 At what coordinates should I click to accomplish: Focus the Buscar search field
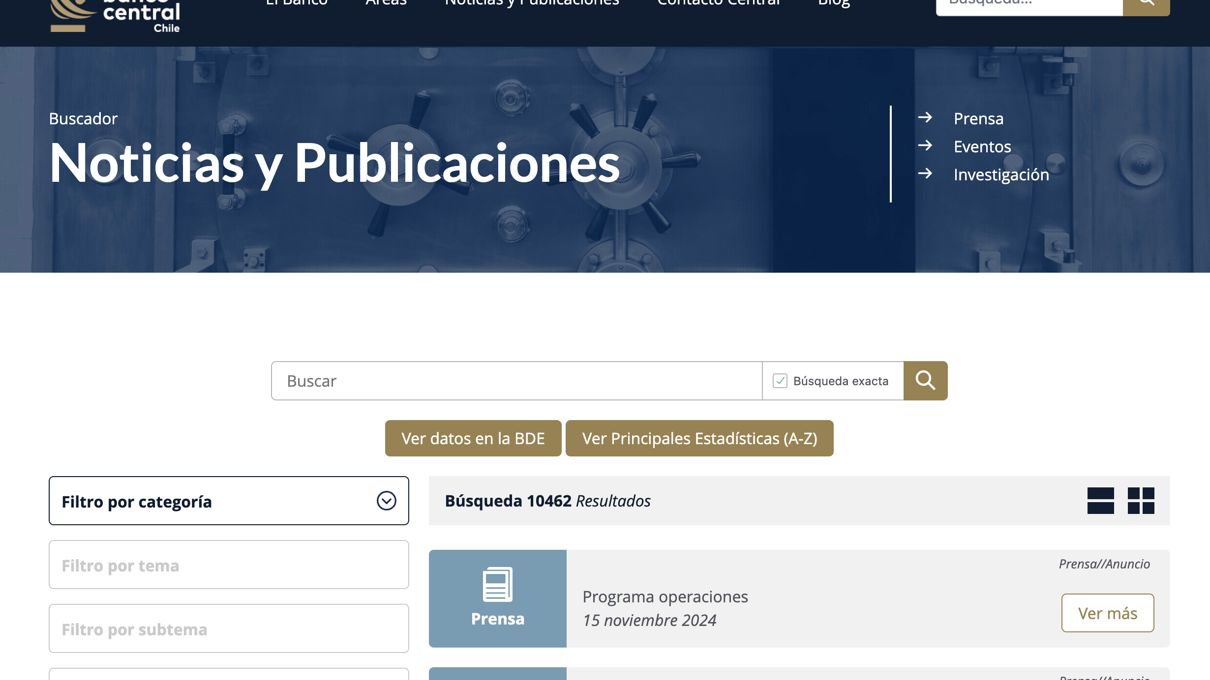coord(516,381)
